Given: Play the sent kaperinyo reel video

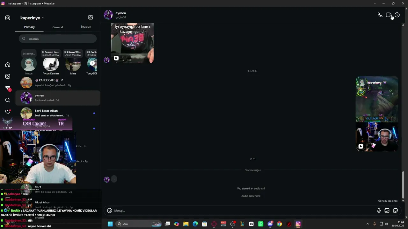Looking at the screenshot, I should 361,146.
